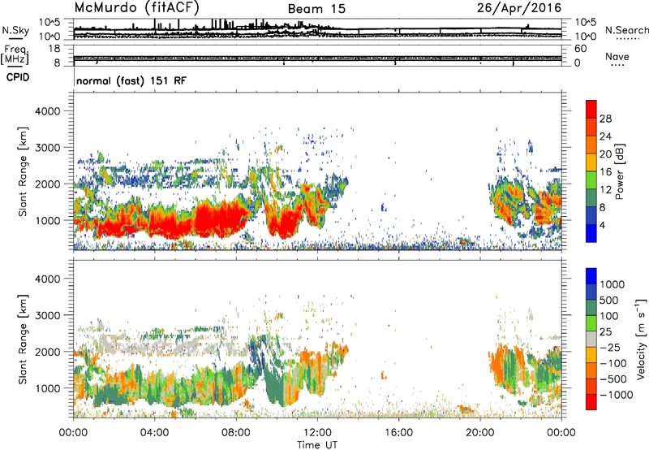Click the "Freq. [MHz]" axis label

[x=15, y=54]
